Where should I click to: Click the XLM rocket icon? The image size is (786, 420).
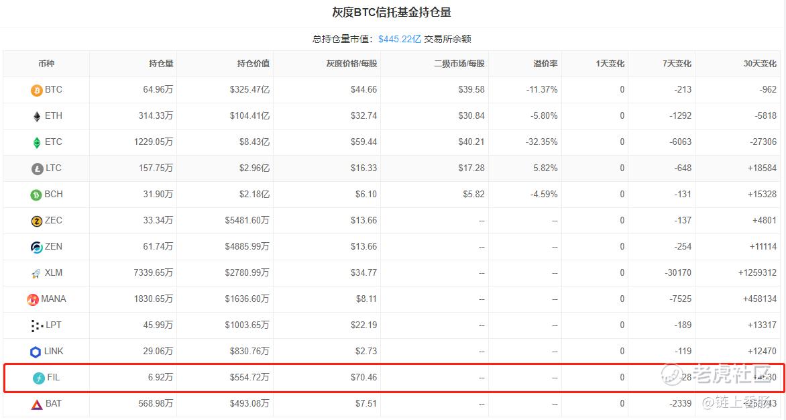coord(36,274)
